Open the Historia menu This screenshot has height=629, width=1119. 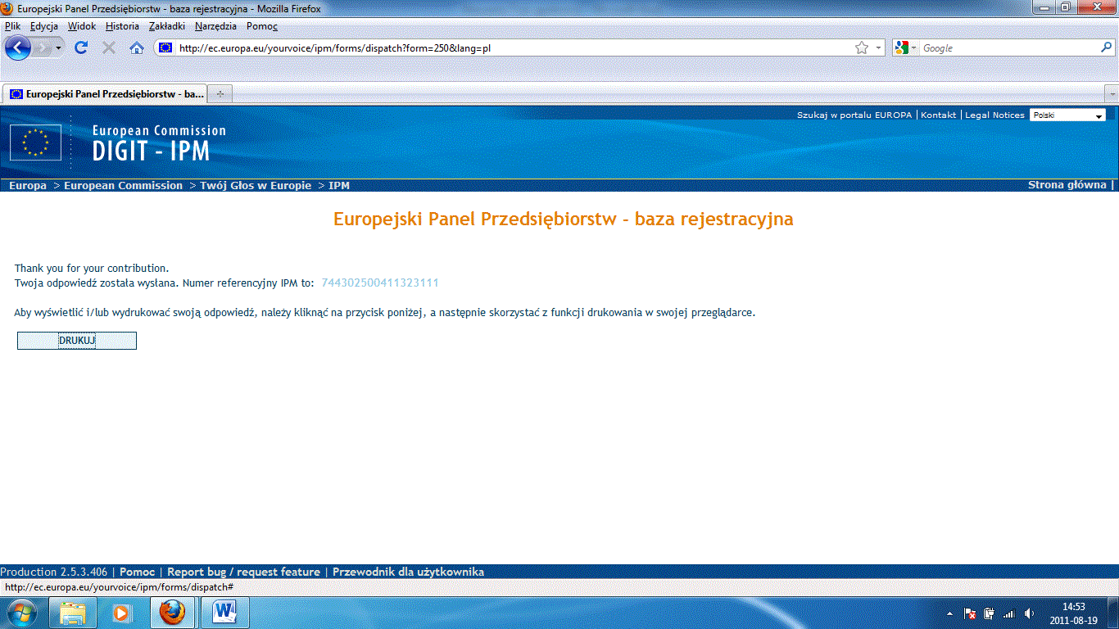click(122, 26)
